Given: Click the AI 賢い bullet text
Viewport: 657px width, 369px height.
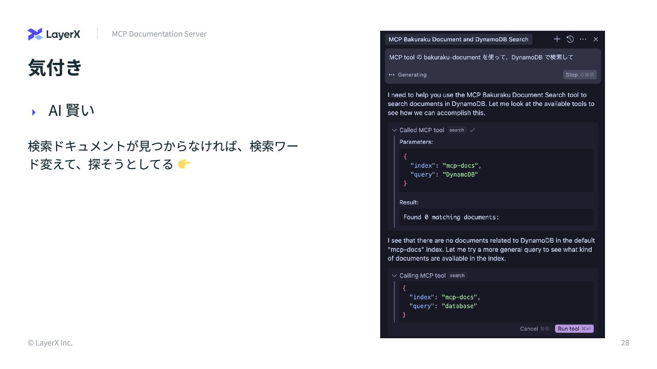Looking at the screenshot, I should [71, 110].
